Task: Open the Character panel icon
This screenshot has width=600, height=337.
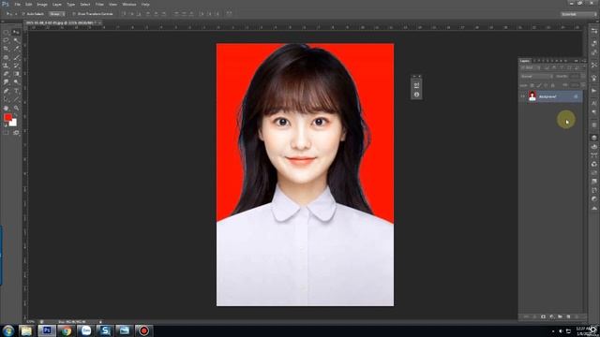Action: pyautogui.click(x=593, y=103)
